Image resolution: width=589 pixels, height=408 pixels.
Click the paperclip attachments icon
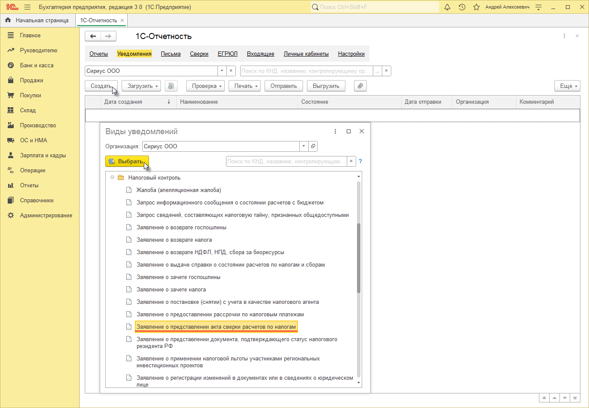360,86
